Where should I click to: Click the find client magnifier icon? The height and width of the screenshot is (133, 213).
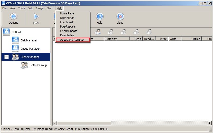click(98, 32)
